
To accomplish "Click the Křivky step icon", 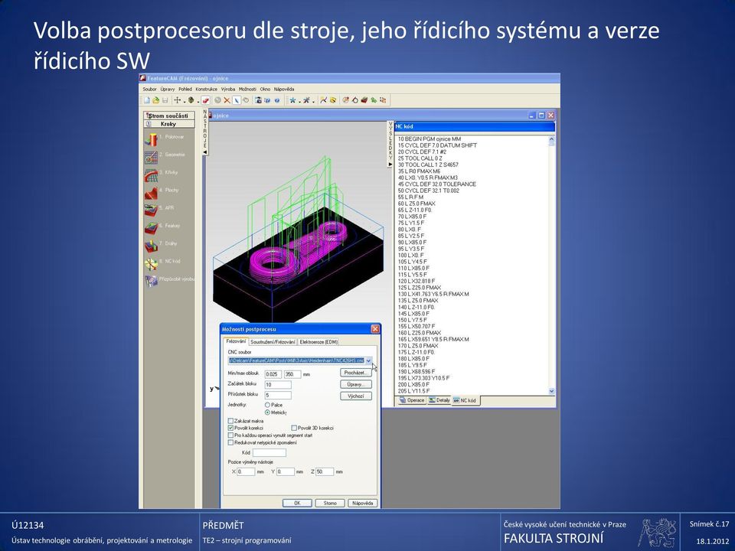I will [x=151, y=174].
